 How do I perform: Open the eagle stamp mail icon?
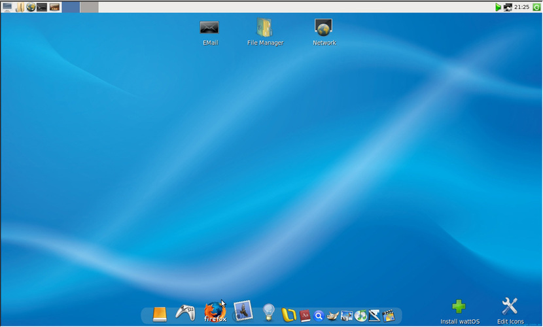coord(243,311)
